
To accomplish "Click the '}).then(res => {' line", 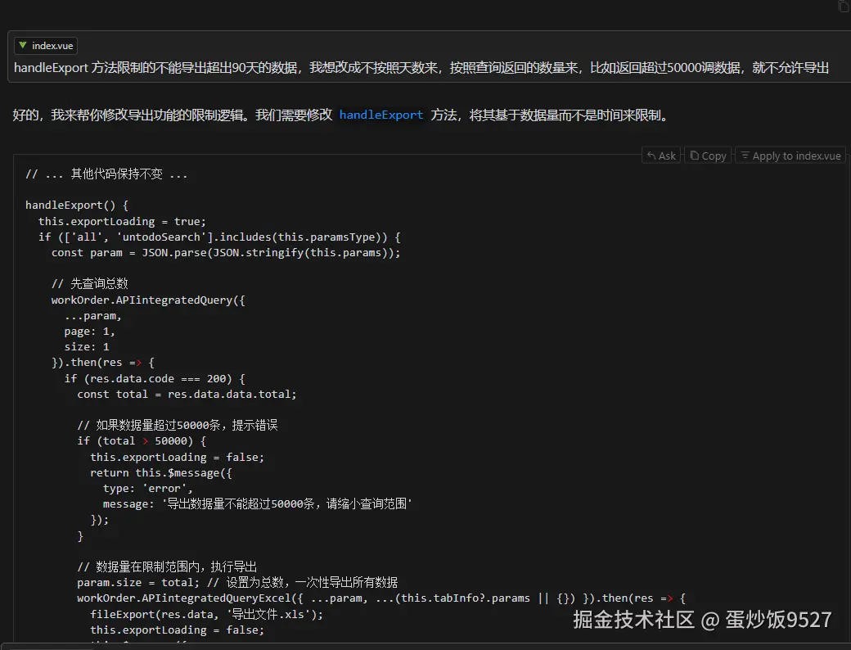I will 103,362.
